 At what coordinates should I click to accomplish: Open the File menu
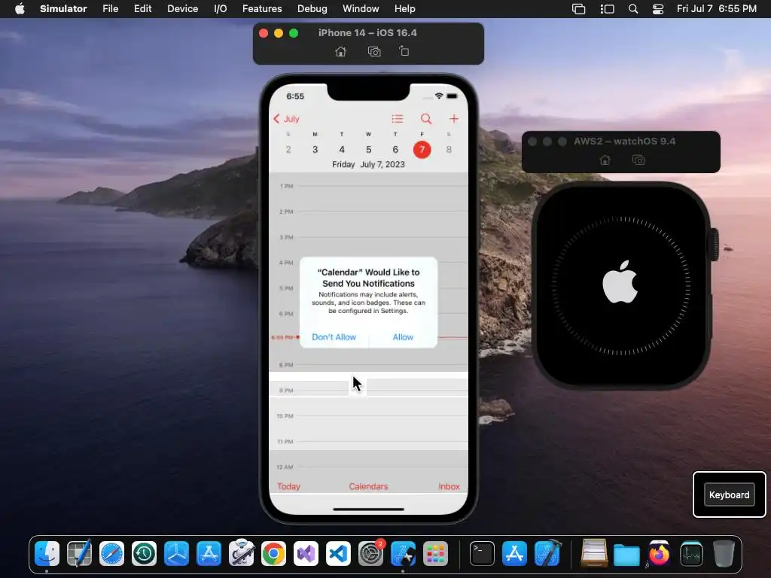[x=110, y=9]
